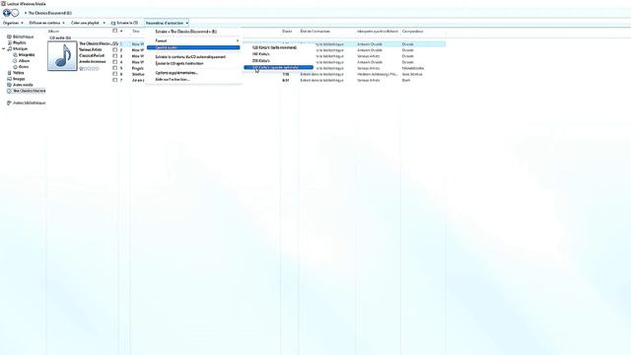
Task: Click the Vidéos icon in the sidebar
Action: [9, 73]
